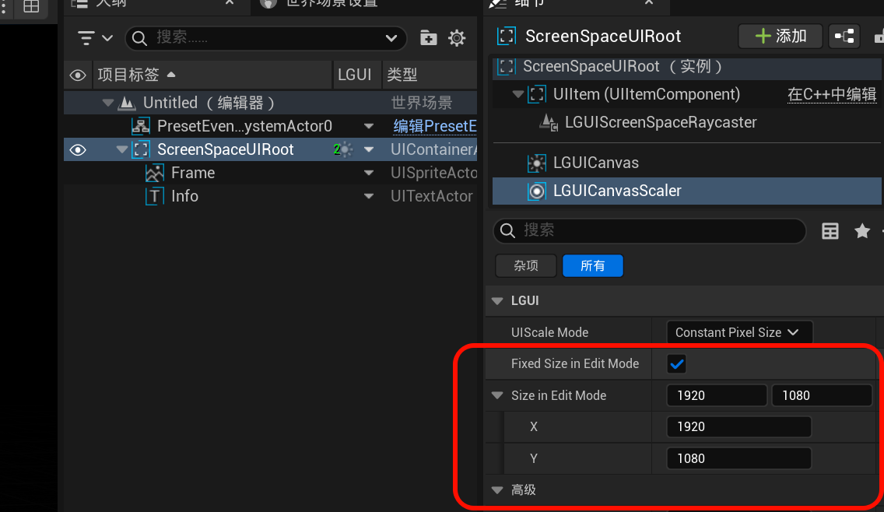Uncheck Fixed Size in Edit Mode checkbox
The image size is (884, 512).
(x=677, y=363)
